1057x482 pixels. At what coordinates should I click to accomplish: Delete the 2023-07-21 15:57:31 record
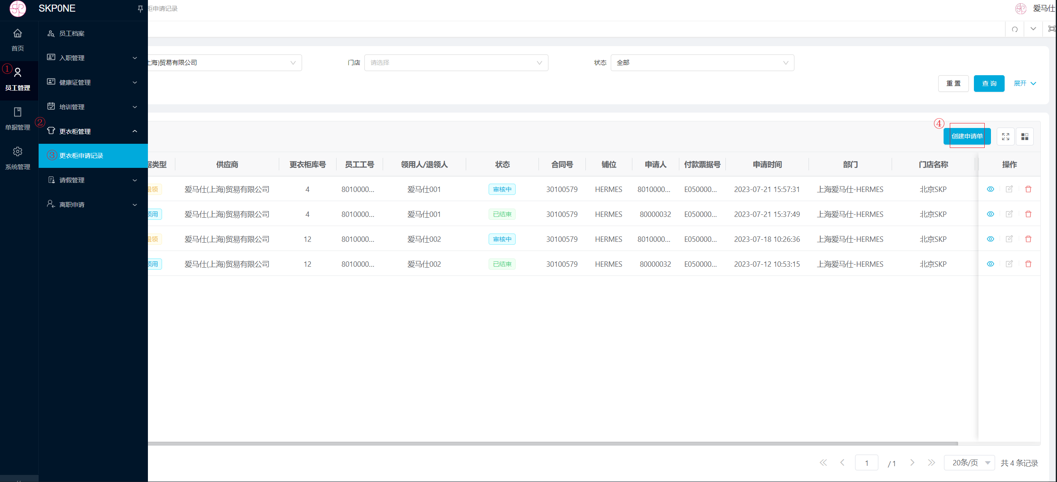pos(1028,189)
